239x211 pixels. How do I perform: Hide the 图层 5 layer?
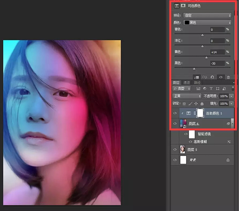click(x=175, y=149)
